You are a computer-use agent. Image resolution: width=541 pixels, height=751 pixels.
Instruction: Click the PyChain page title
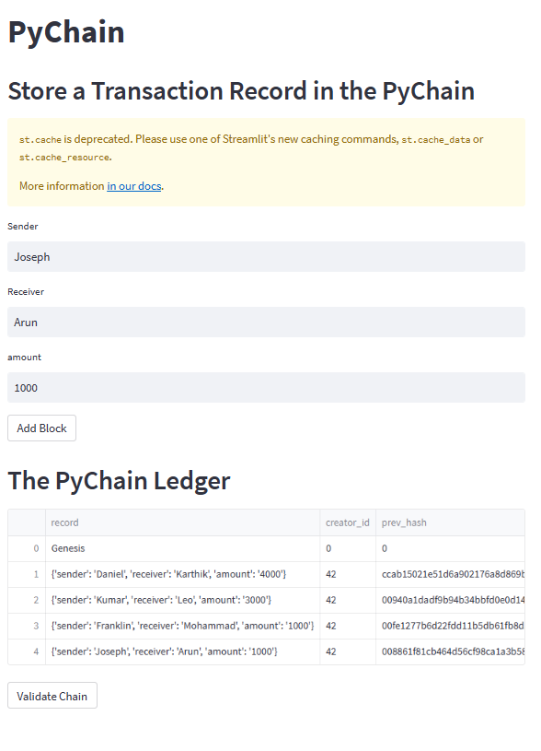pyautogui.click(x=66, y=31)
